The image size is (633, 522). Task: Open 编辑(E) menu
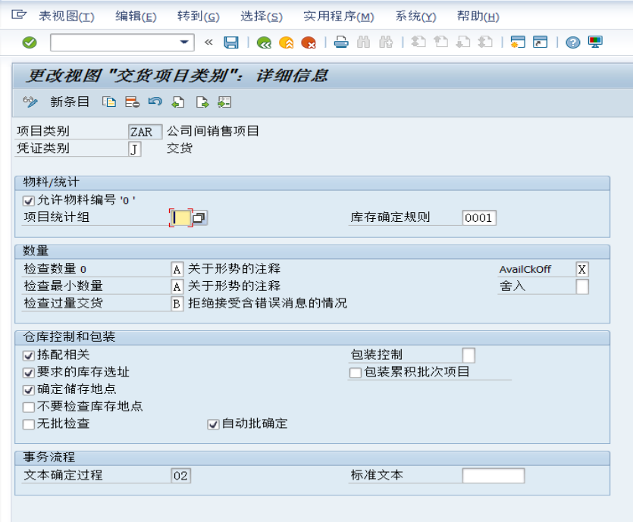tap(136, 16)
